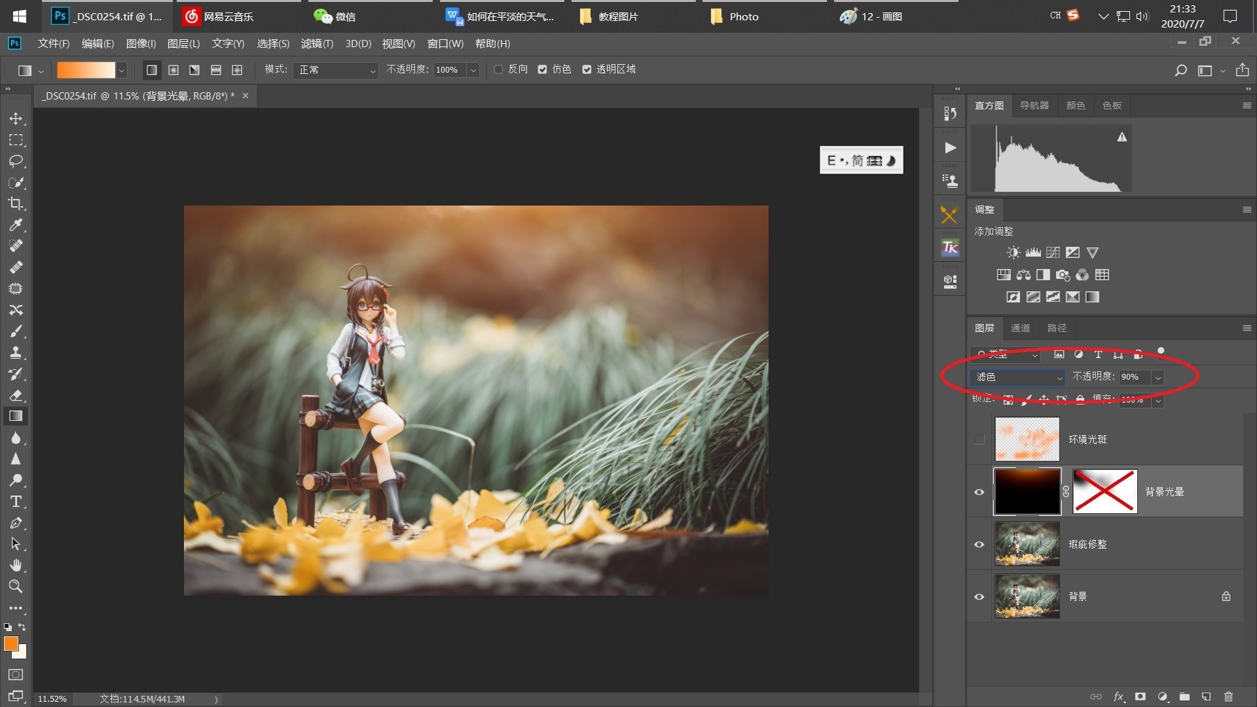
Task: Select the Lasso tool
Action: 16,161
